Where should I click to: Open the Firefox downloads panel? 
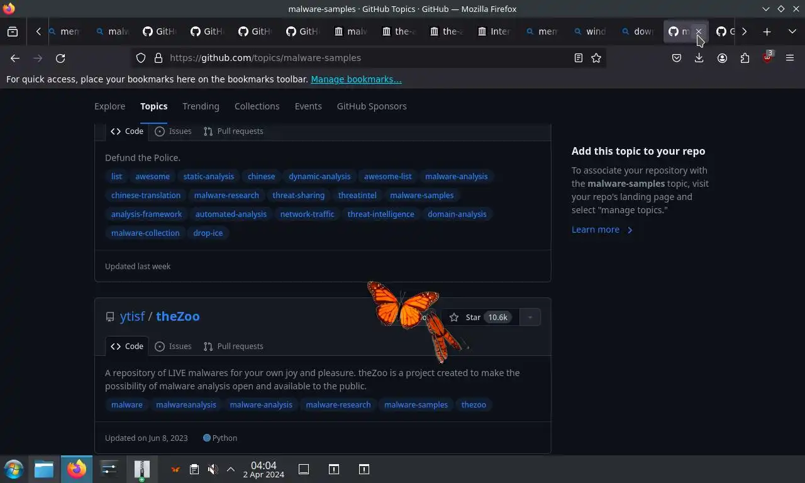pos(699,58)
